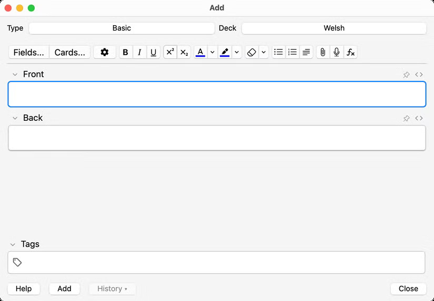Toggle HTML editor for Back field
The width and height of the screenshot is (434, 301).
(419, 118)
